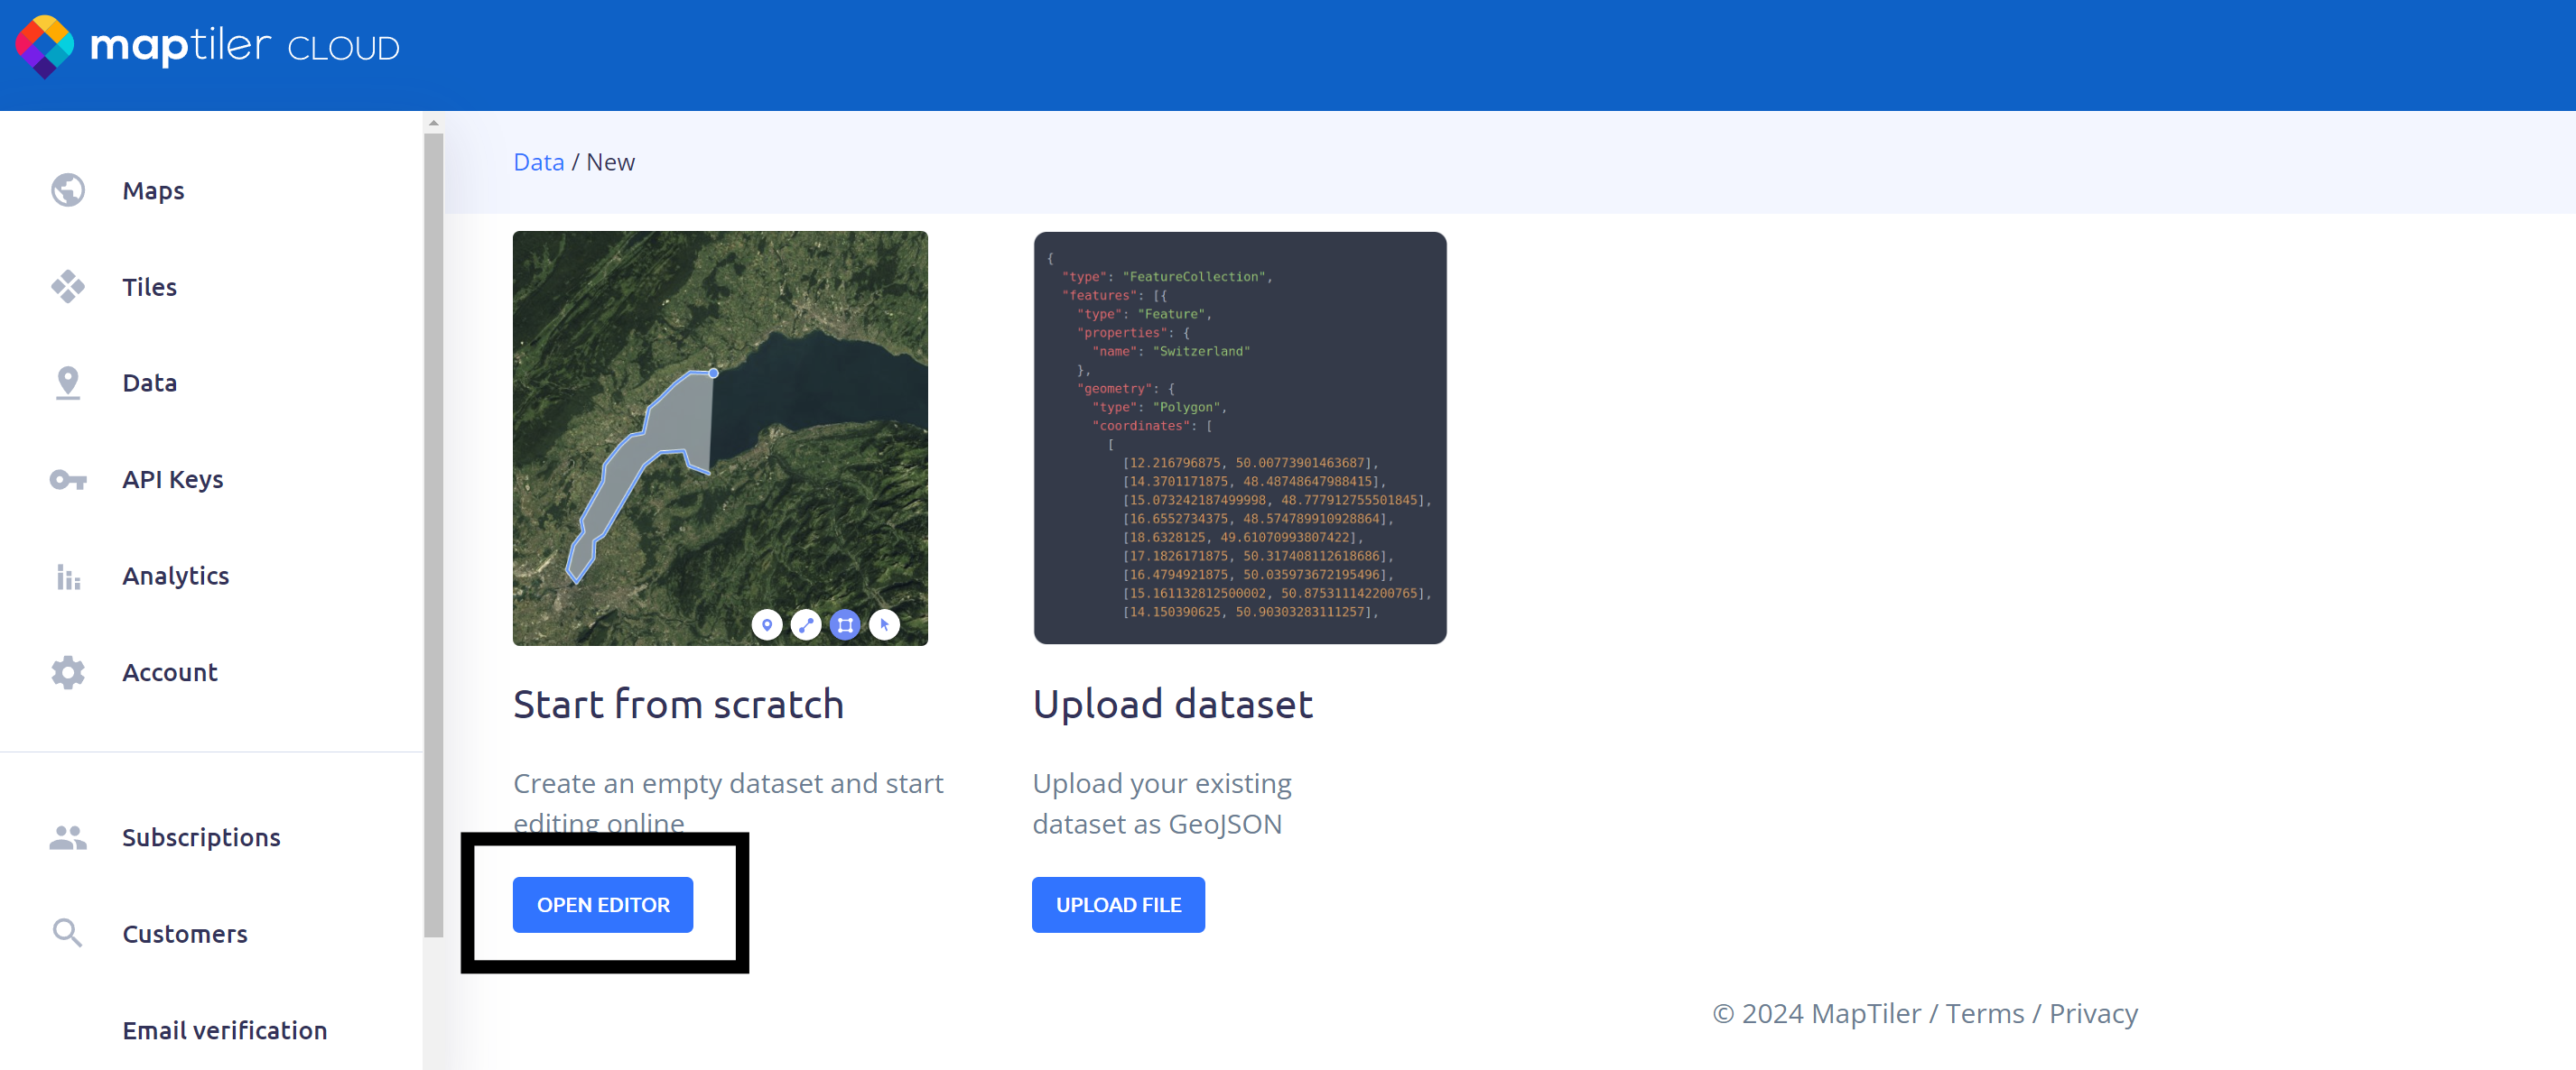Follow the Data breadcrumb link
This screenshot has width=2576, height=1070.
[x=538, y=161]
